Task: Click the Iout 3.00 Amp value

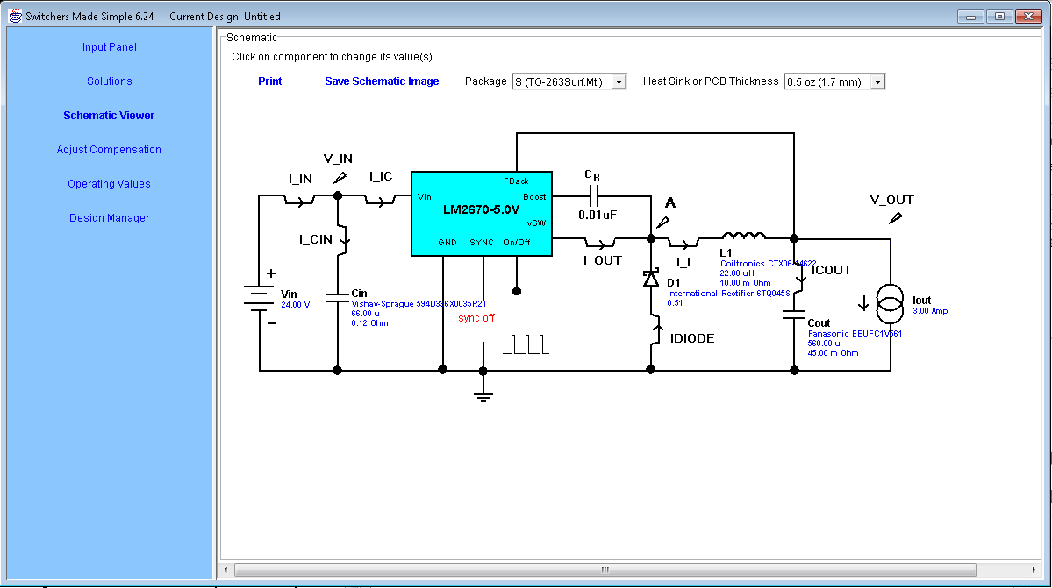Action: point(930,311)
